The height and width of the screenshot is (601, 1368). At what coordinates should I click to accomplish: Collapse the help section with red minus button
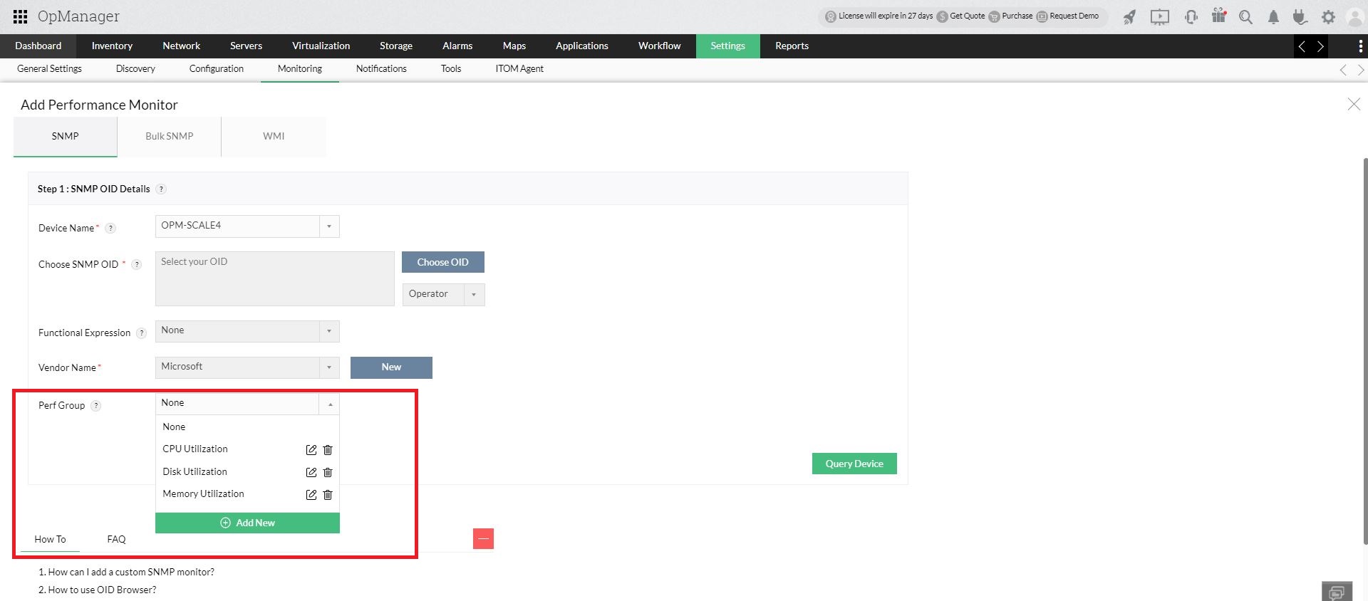pyautogui.click(x=483, y=538)
